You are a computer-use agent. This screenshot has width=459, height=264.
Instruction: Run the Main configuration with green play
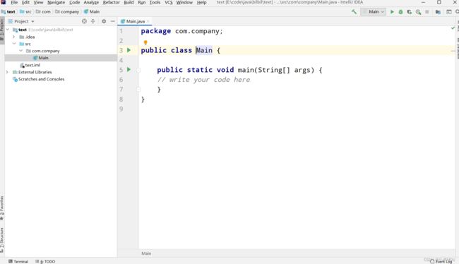(392, 12)
